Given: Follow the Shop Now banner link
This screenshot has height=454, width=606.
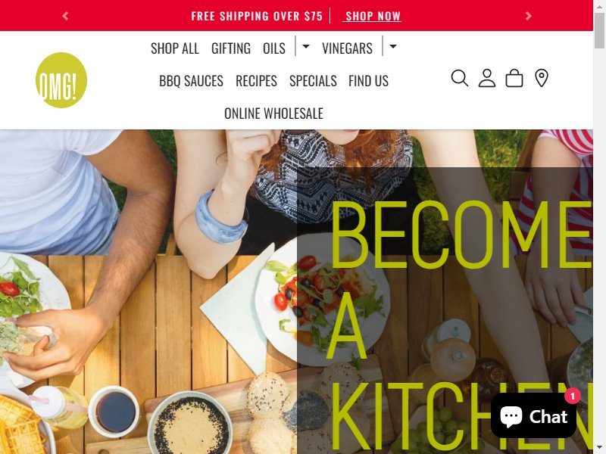Looking at the screenshot, I should 373,16.
